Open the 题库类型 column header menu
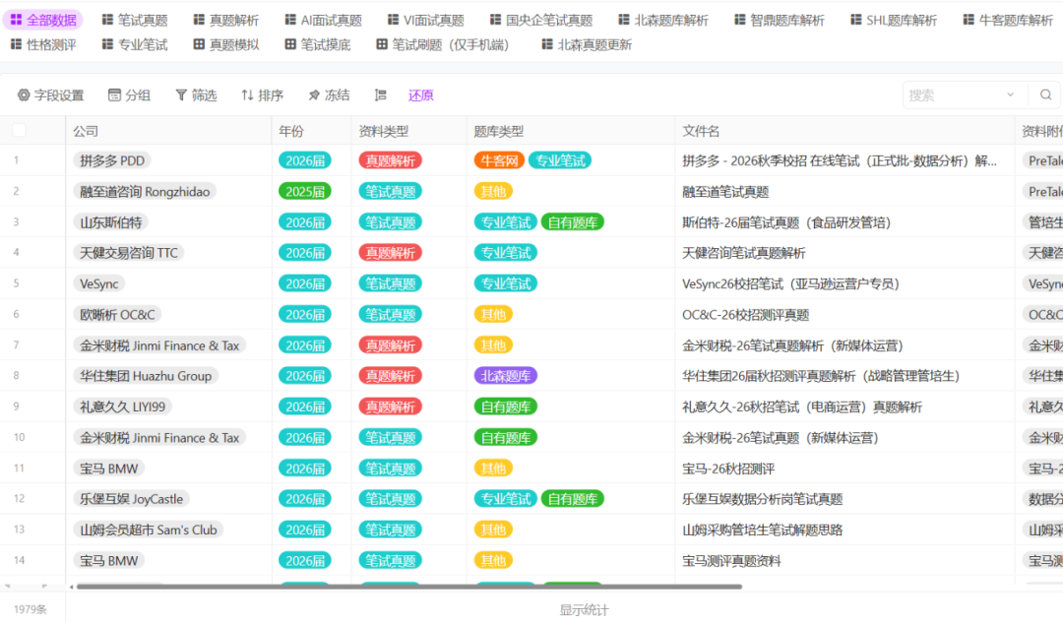Screen dimensions: 1063x623 [498, 131]
